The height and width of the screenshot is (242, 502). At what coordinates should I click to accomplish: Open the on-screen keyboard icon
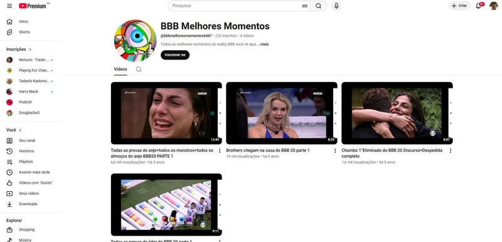[x=305, y=6]
